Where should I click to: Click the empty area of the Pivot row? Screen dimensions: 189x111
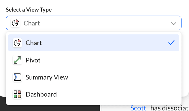(109, 60)
